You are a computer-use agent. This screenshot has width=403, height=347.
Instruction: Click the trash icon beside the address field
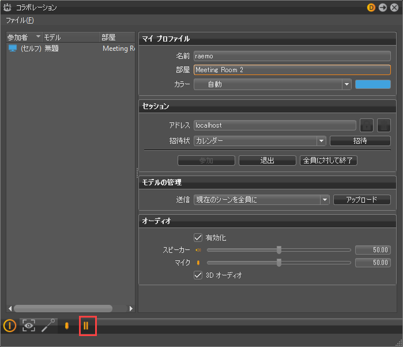point(384,125)
